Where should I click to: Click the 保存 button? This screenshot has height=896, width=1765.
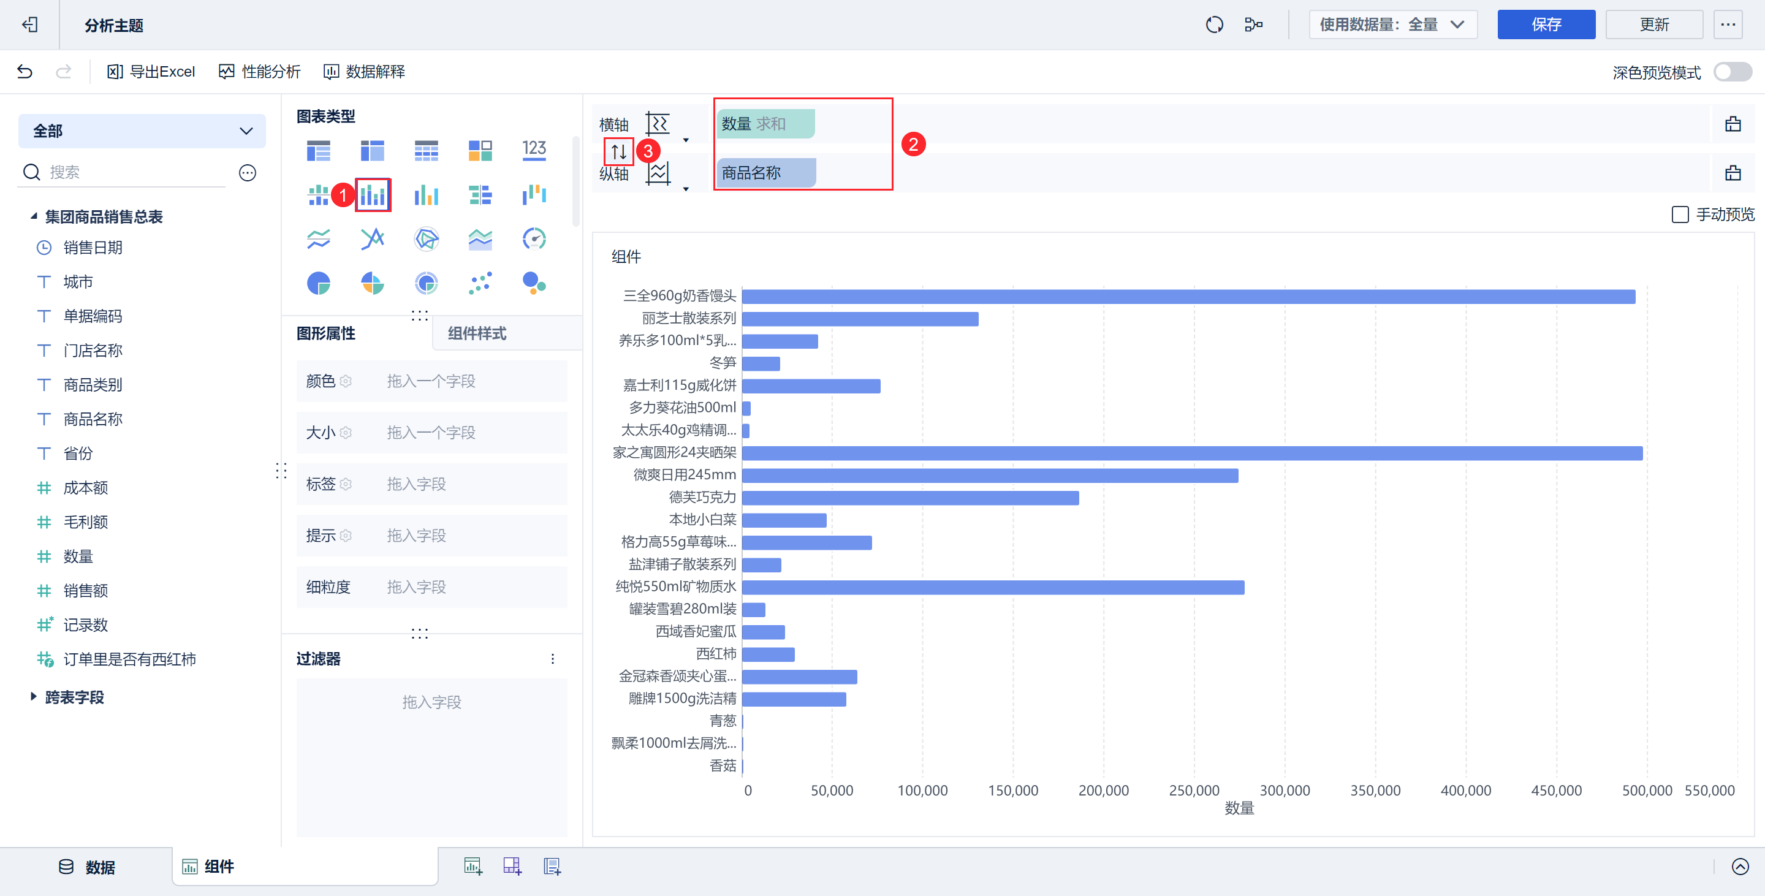point(1545,25)
